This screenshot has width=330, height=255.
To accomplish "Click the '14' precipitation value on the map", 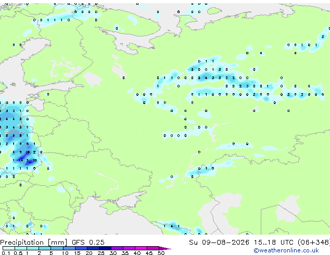I will click(21, 160).
